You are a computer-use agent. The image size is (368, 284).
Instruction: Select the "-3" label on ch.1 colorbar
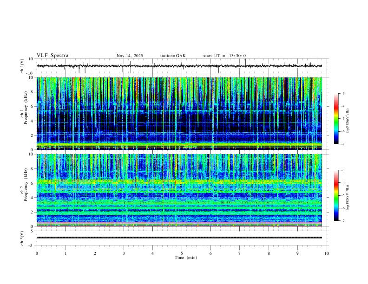point(342,93)
